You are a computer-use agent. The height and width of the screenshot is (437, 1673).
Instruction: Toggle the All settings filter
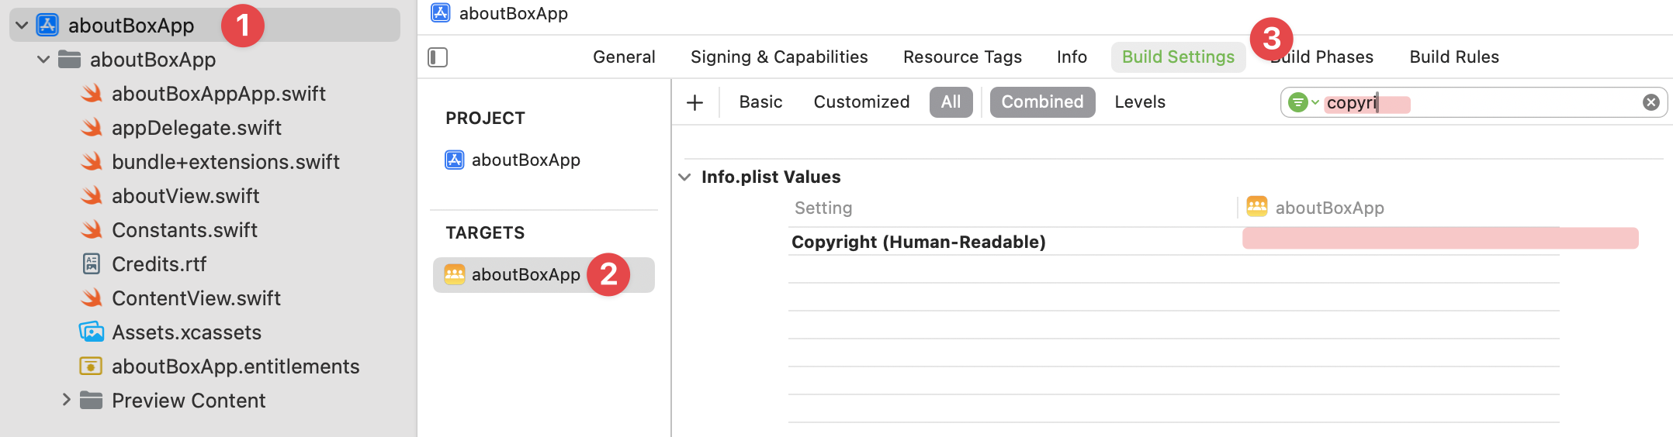pos(951,102)
